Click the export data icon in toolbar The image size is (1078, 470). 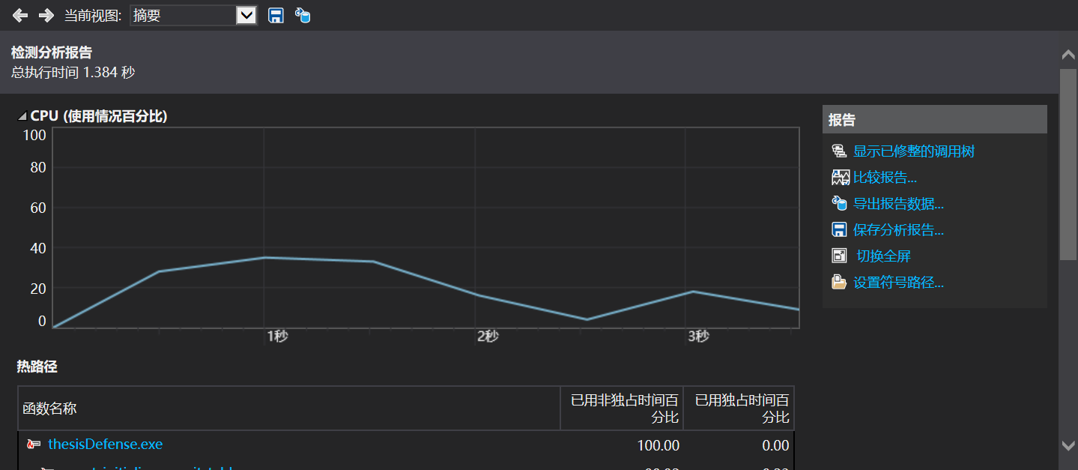[x=303, y=15]
